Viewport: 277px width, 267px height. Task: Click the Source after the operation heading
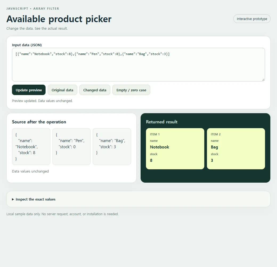click(39, 122)
